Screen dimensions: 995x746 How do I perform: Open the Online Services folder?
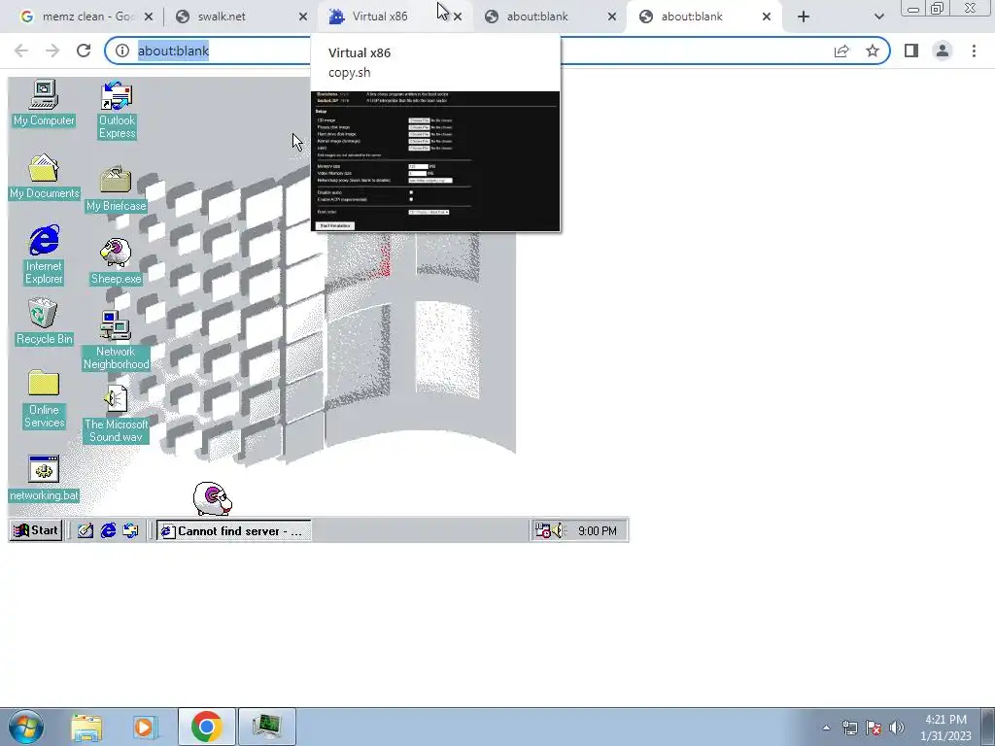pos(44,399)
